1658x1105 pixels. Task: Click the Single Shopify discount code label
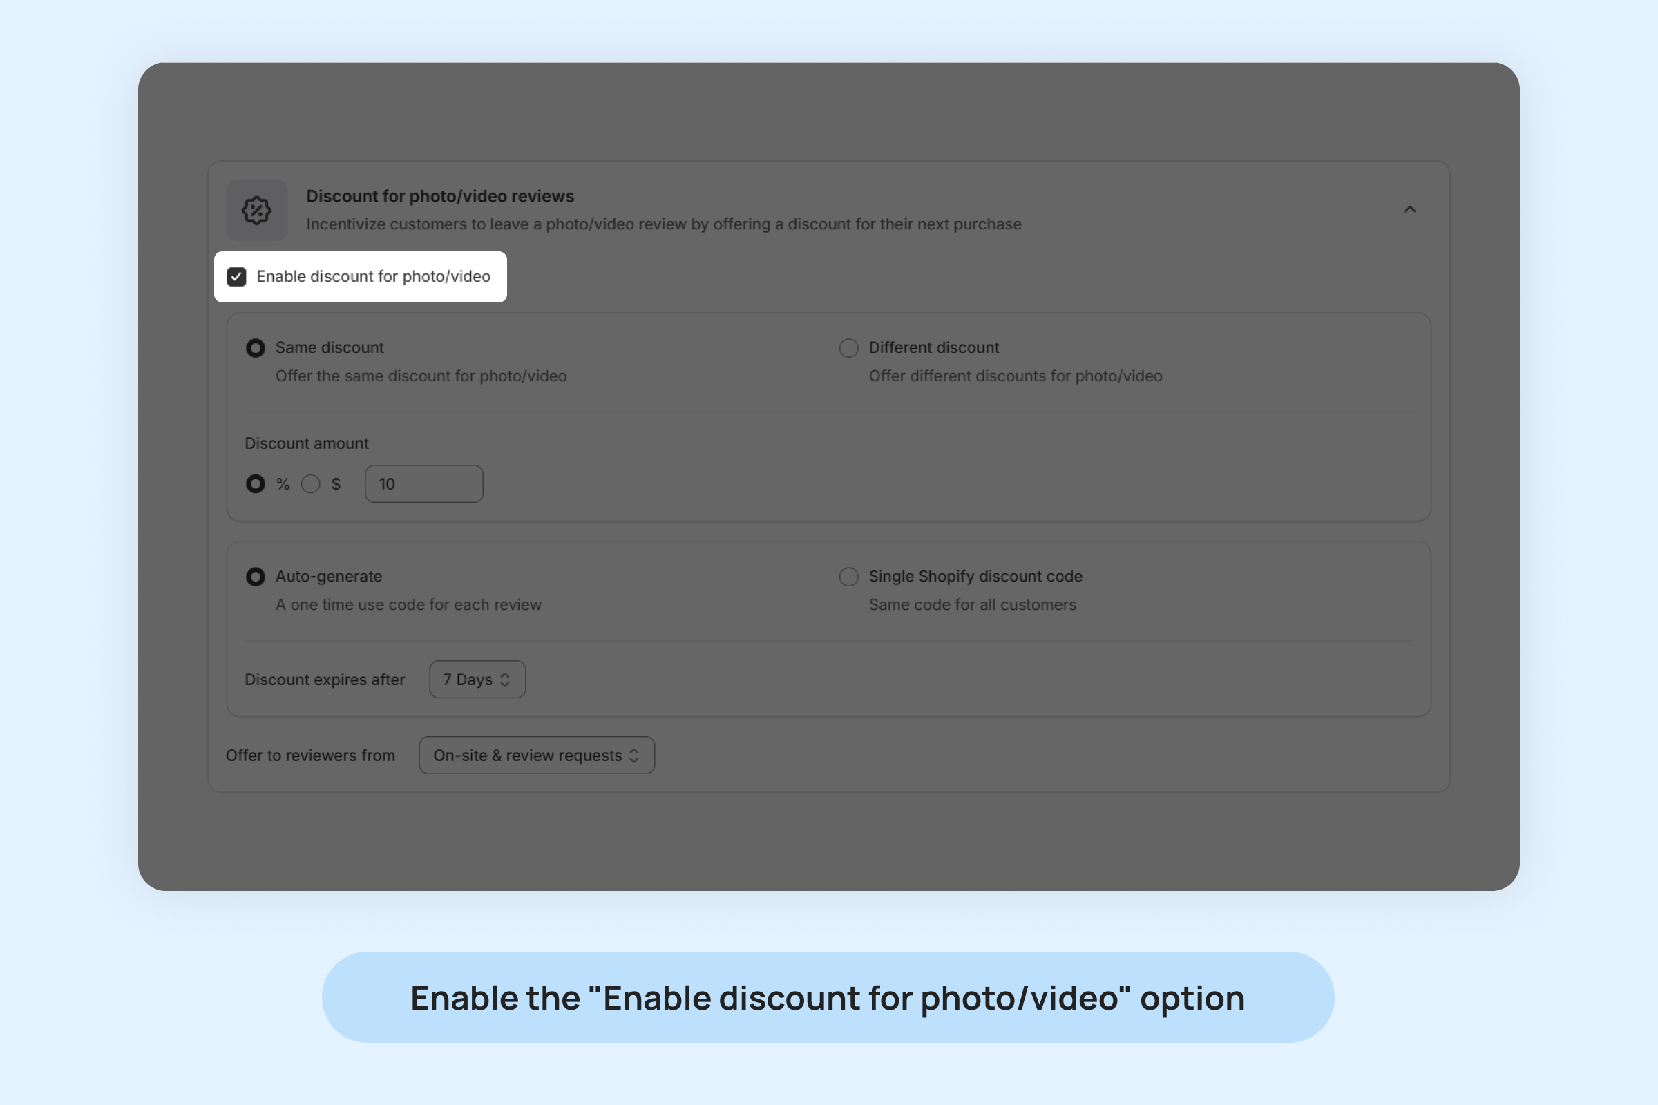[x=975, y=577]
